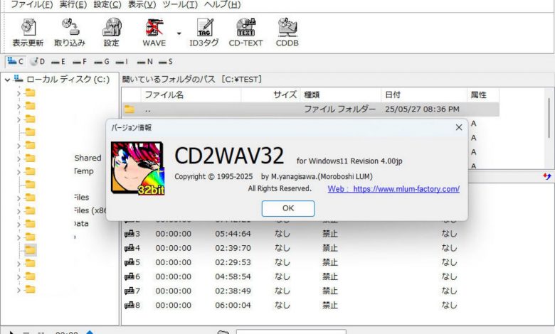
Task: Open the ツール(T) menu
Action: tap(180, 4)
